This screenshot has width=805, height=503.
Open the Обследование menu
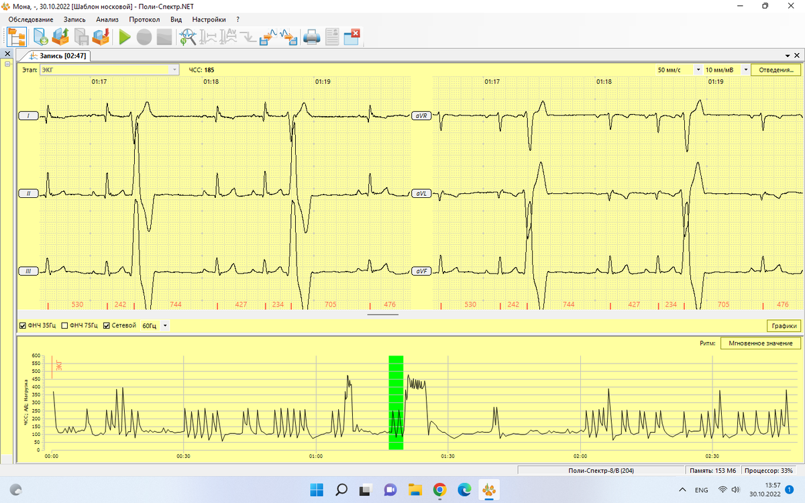pos(31,19)
